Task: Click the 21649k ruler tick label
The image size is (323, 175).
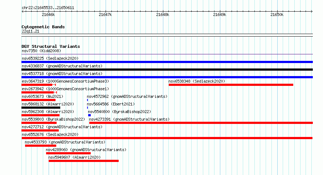Action: click(220, 14)
